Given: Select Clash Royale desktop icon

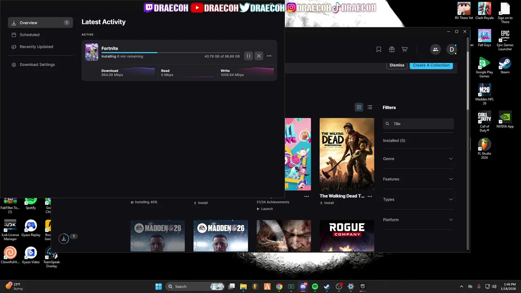Looking at the screenshot, I should click(484, 11).
